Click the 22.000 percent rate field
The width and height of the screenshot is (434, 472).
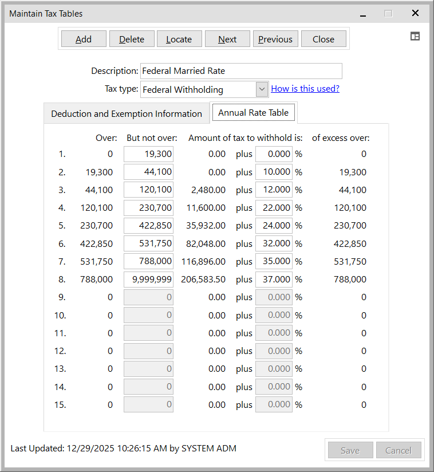pos(274,207)
